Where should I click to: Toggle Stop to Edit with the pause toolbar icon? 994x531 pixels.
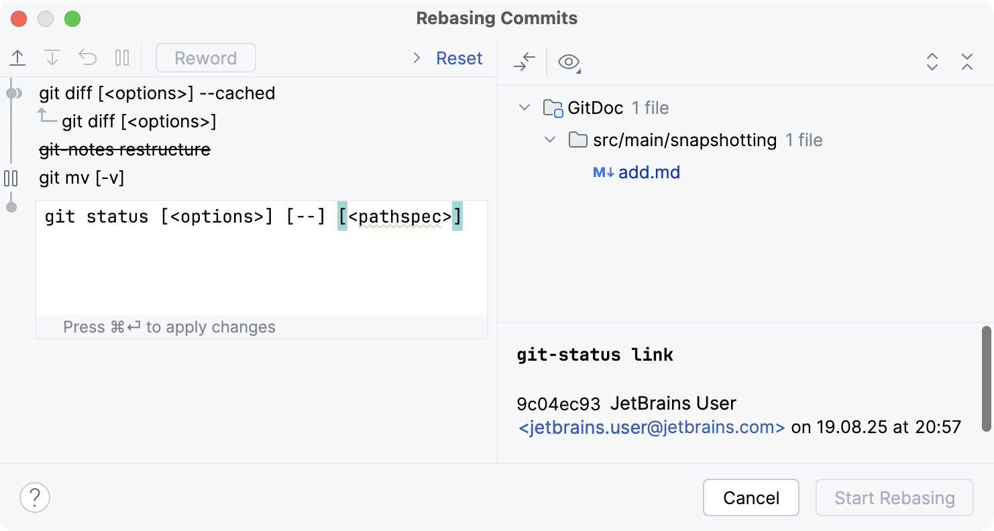click(x=122, y=57)
